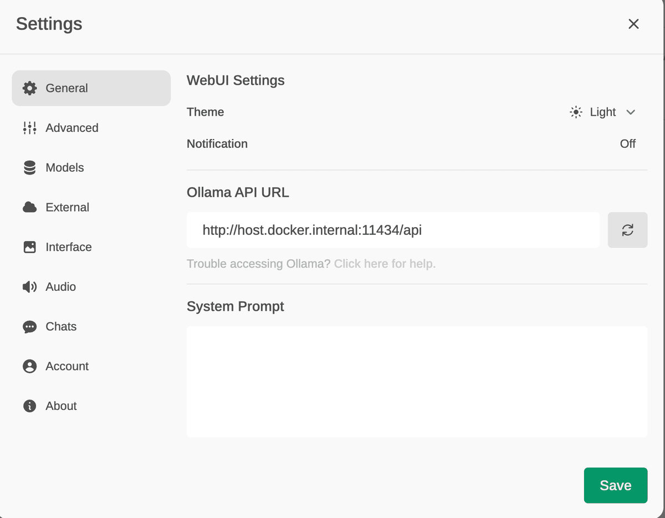665x518 pixels.
Task: Click the External cloud icon
Action: [x=30, y=207]
